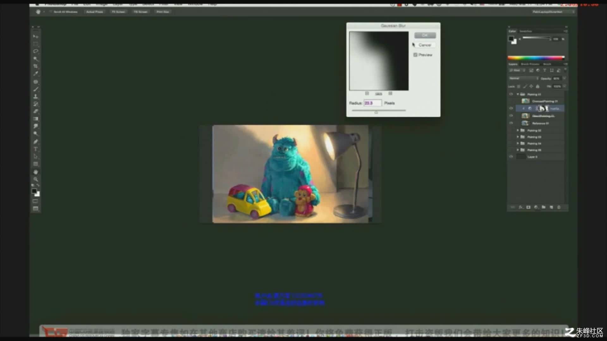The width and height of the screenshot is (607, 341).
Task: Zoom out Gaussian Blur preview
Action: 367,93
